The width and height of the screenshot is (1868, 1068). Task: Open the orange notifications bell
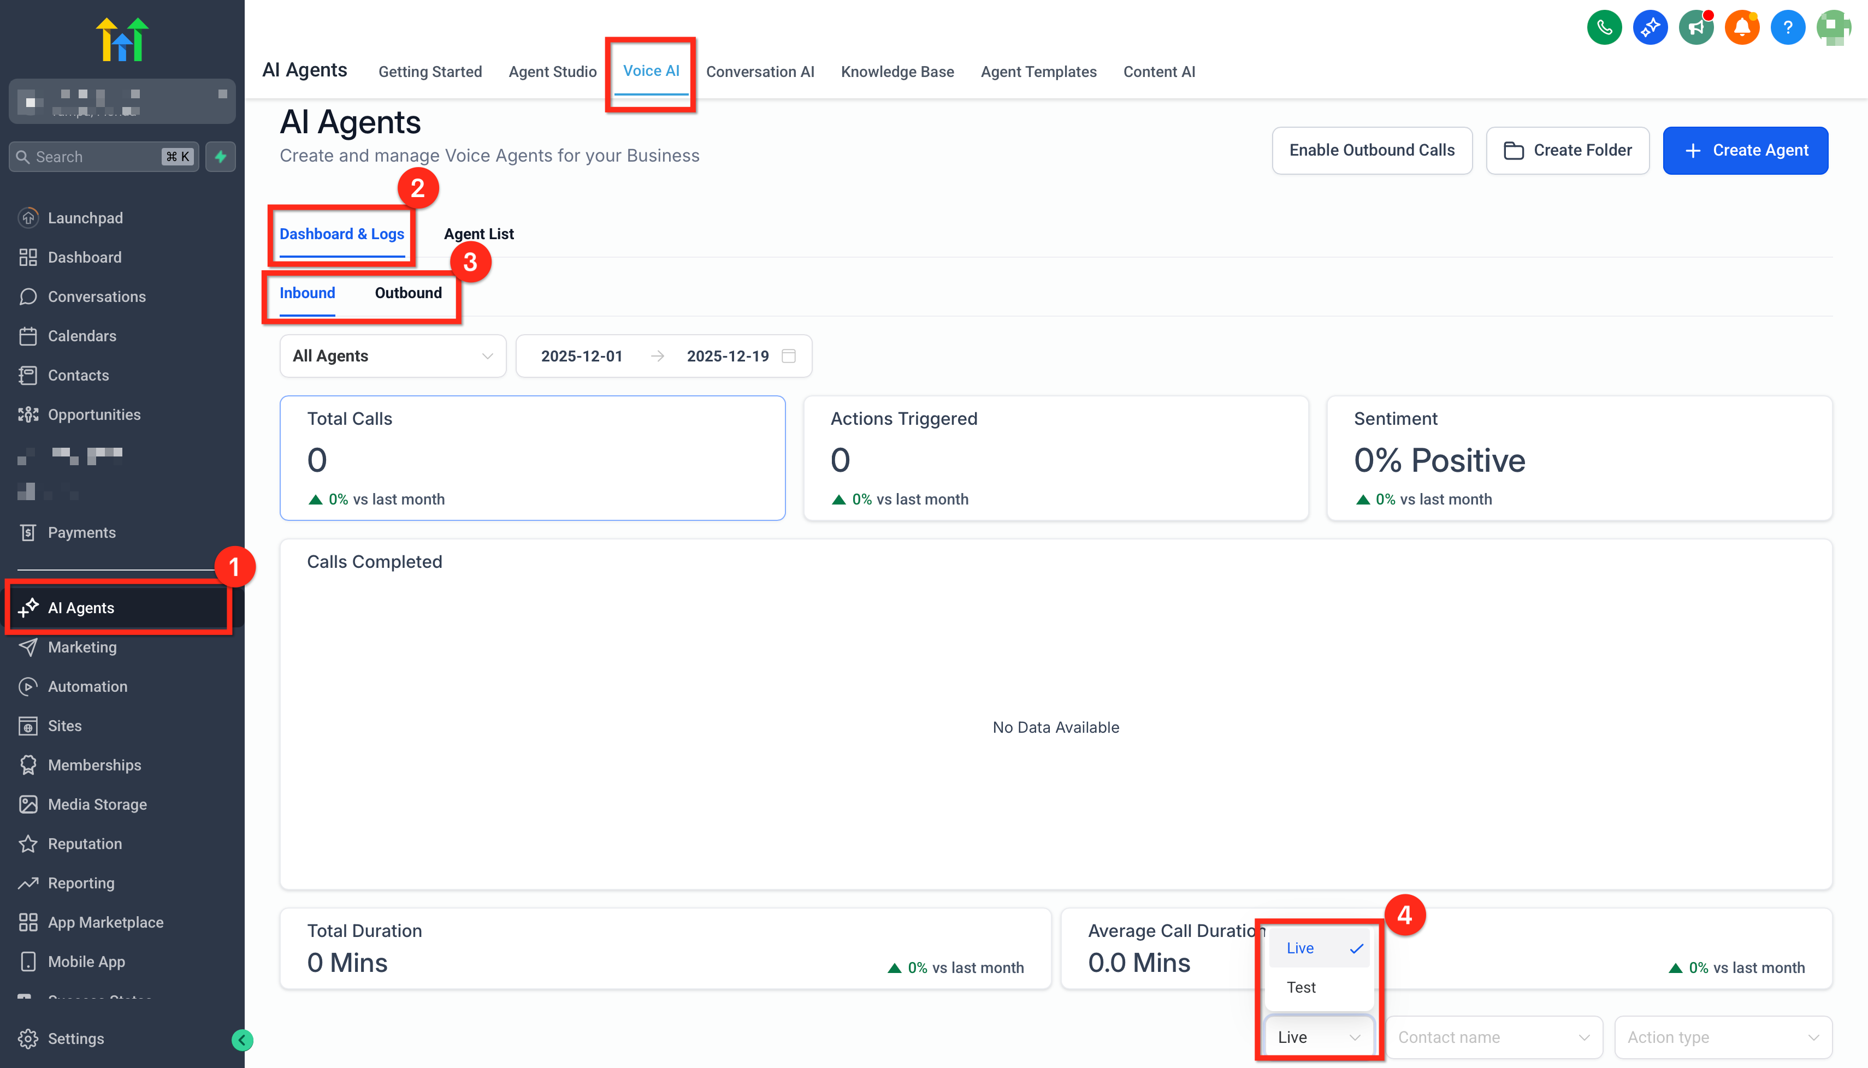1741,28
